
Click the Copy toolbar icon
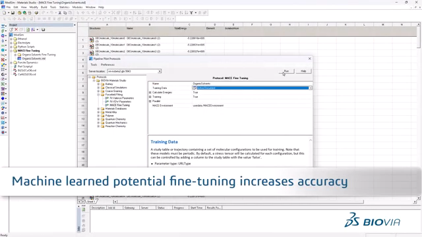65,13
